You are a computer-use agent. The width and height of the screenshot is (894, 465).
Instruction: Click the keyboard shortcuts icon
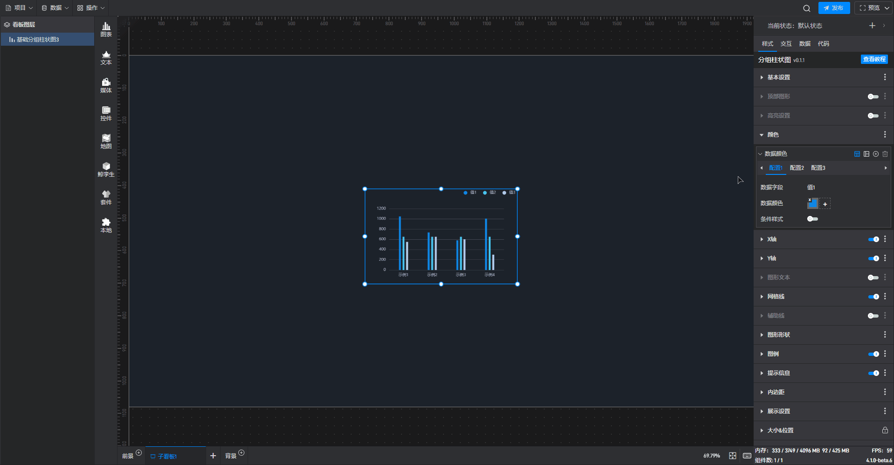coord(747,456)
